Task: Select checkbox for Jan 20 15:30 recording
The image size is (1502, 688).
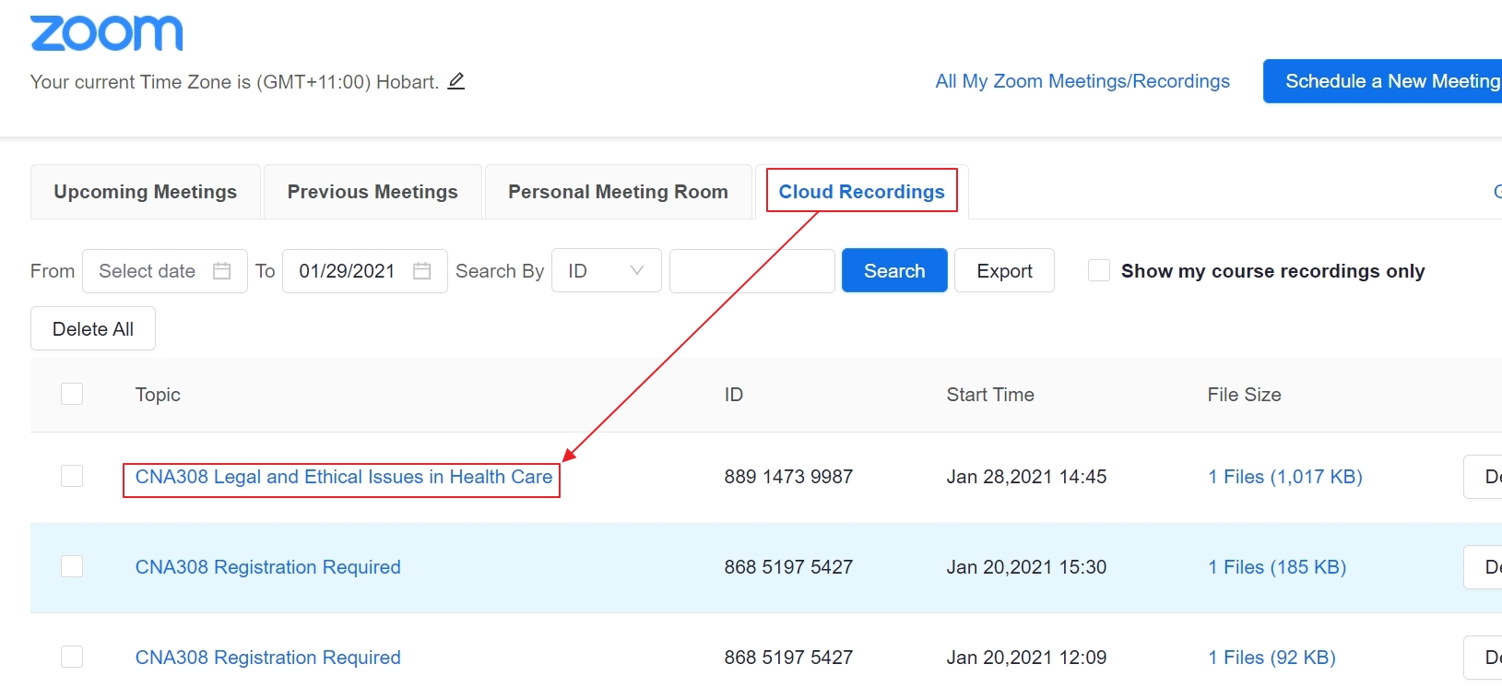Action: click(72, 566)
